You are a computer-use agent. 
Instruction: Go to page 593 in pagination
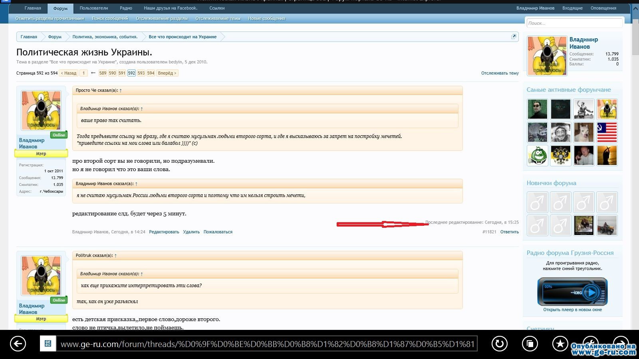[141, 73]
